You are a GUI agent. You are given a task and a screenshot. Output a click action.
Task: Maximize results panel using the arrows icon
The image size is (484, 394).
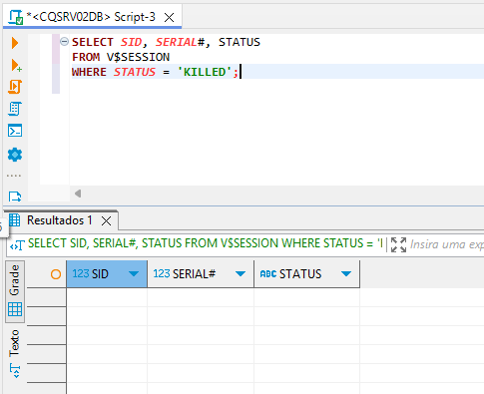(x=398, y=244)
